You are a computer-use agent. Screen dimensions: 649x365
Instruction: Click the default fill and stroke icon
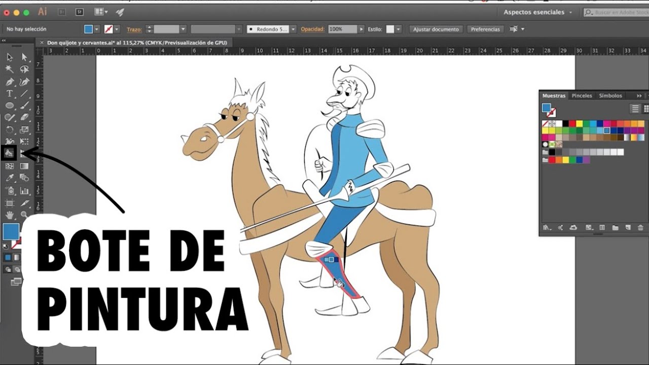coord(6,246)
